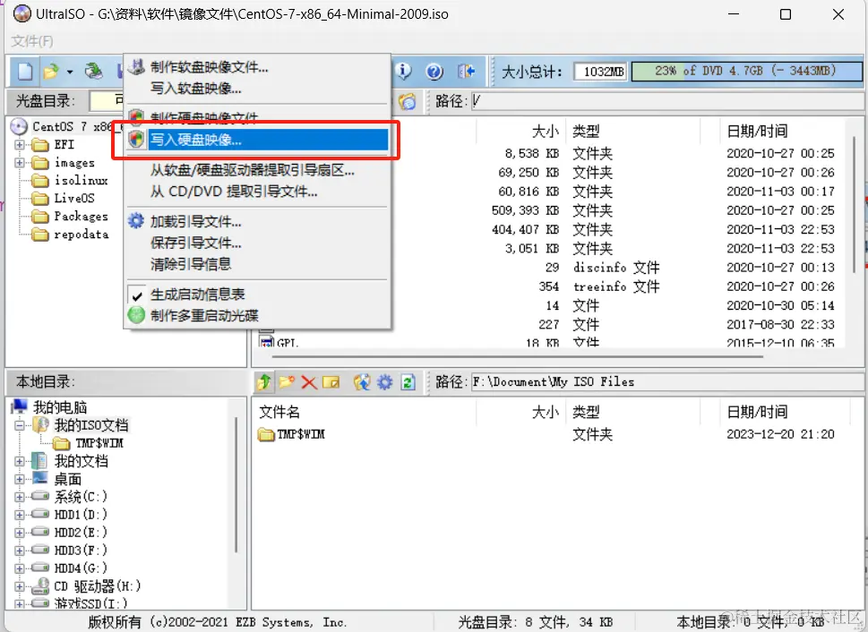Expand the images folder tree node
This screenshot has width=868, height=632.
point(20,163)
